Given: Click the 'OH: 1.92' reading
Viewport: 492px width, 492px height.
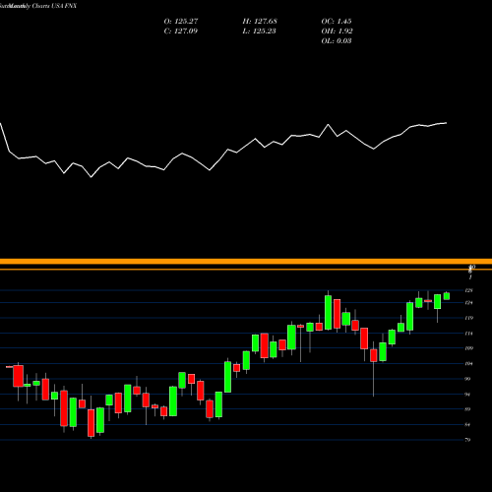Looking at the screenshot, I should [337, 31].
